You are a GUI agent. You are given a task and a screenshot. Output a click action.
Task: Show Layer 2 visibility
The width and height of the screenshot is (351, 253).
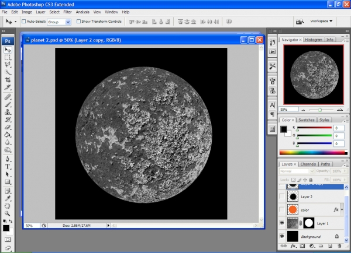click(282, 196)
